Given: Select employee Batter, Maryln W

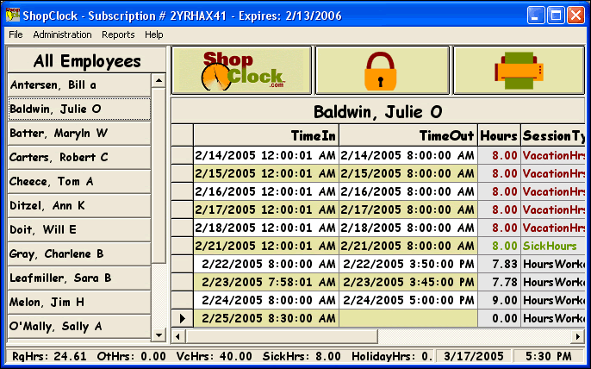Looking at the screenshot, I should click(79, 133).
